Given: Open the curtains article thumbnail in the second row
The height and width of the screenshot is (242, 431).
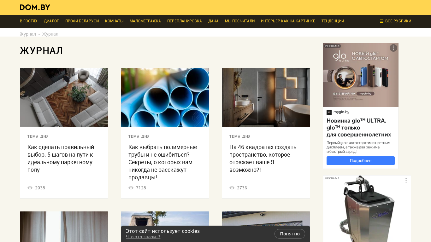Looking at the screenshot, I should pos(64,227).
